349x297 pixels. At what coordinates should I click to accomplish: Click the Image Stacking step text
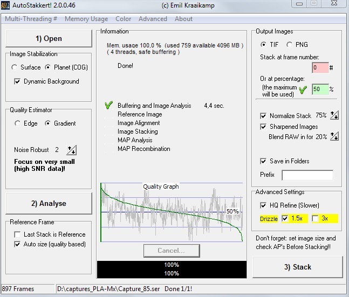(138, 132)
